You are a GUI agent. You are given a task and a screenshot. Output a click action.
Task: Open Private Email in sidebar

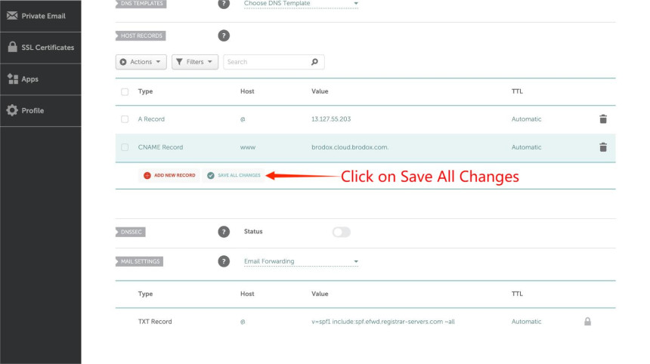(40, 16)
